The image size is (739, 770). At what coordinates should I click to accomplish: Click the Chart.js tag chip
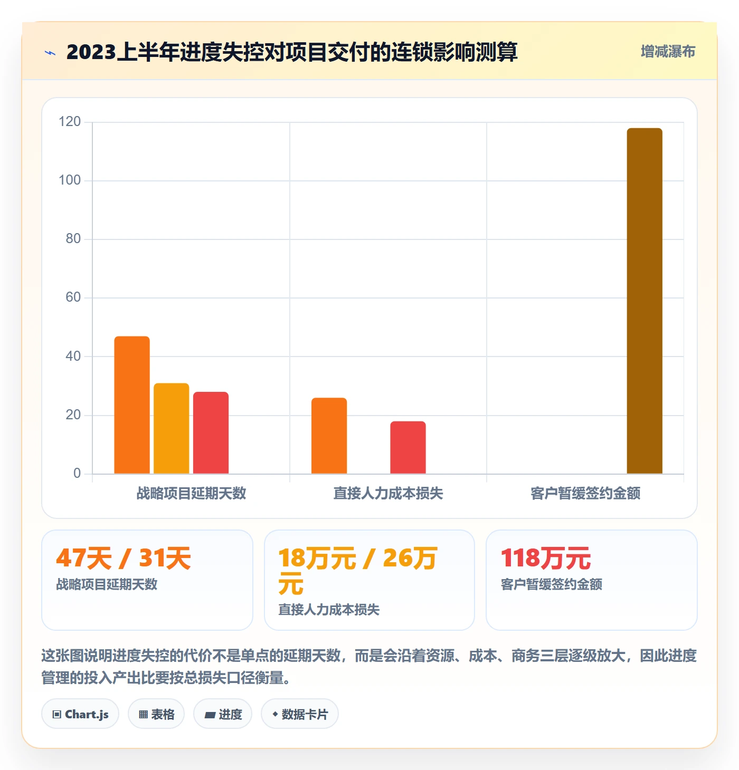coord(80,714)
